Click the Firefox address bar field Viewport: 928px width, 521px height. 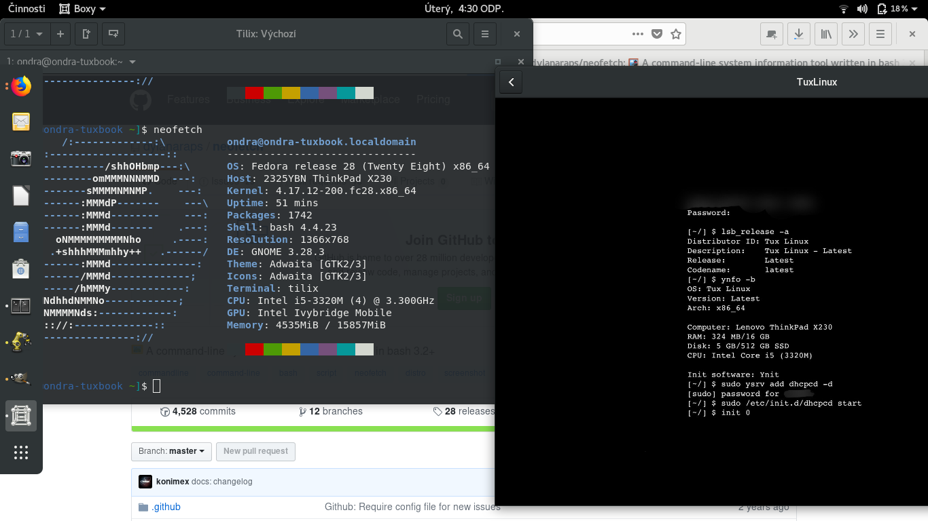pyautogui.click(x=608, y=34)
